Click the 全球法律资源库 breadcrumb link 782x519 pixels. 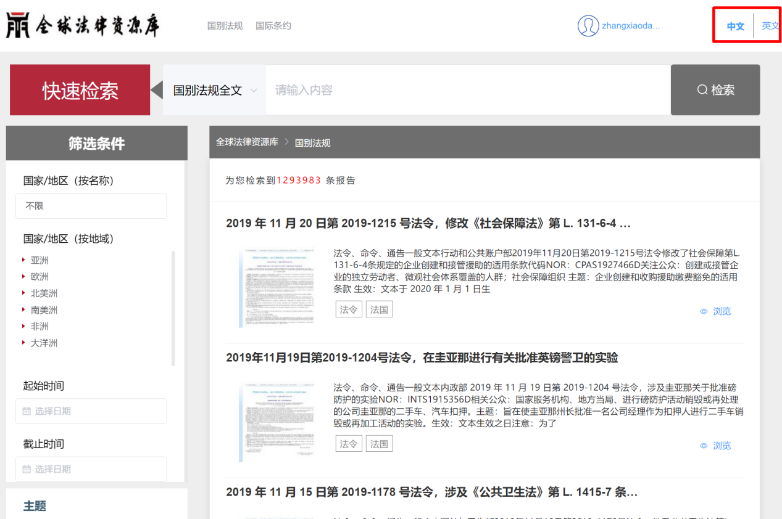point(247,142)
